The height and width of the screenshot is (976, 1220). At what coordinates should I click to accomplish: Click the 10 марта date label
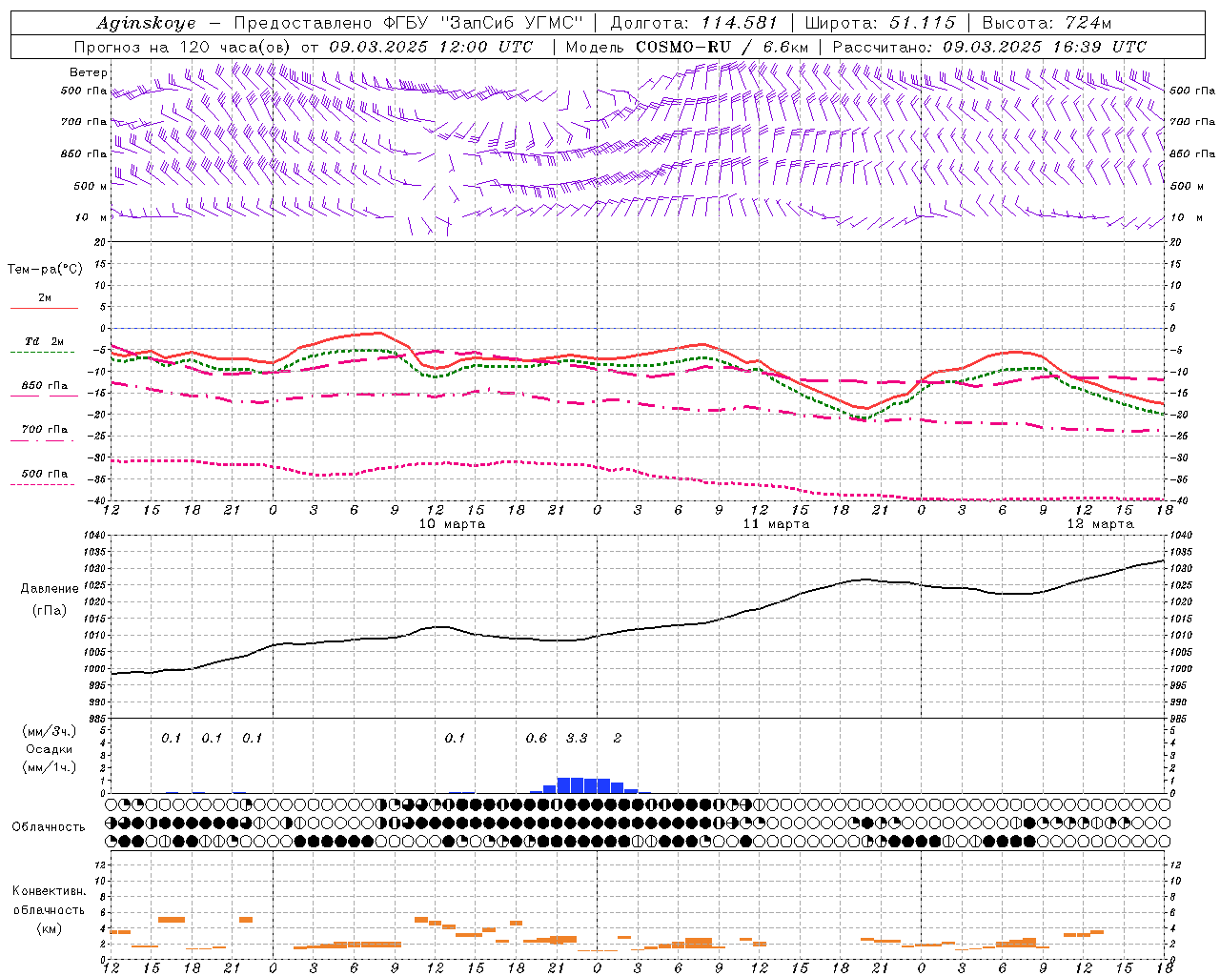452,524
